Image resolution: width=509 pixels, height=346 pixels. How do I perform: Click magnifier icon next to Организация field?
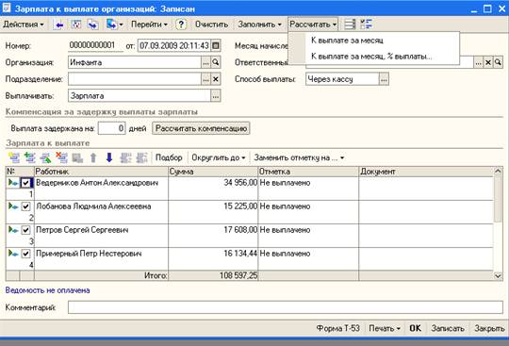point(216,62)
